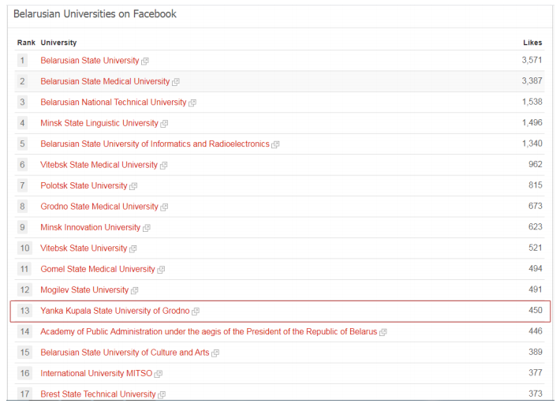Click the 521 likes value
This screenshot has height=407, width=560.
click(x=536, y=248)
